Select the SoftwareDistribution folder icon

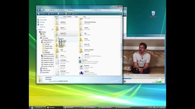pos(81,23)
